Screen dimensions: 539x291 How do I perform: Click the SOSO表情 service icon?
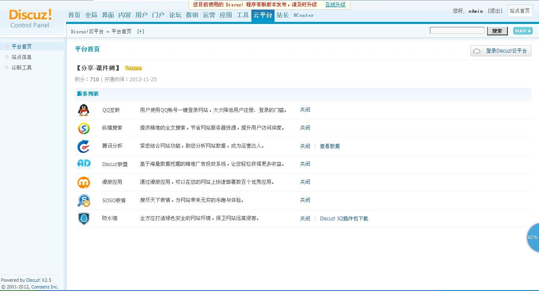coord(83,201)
